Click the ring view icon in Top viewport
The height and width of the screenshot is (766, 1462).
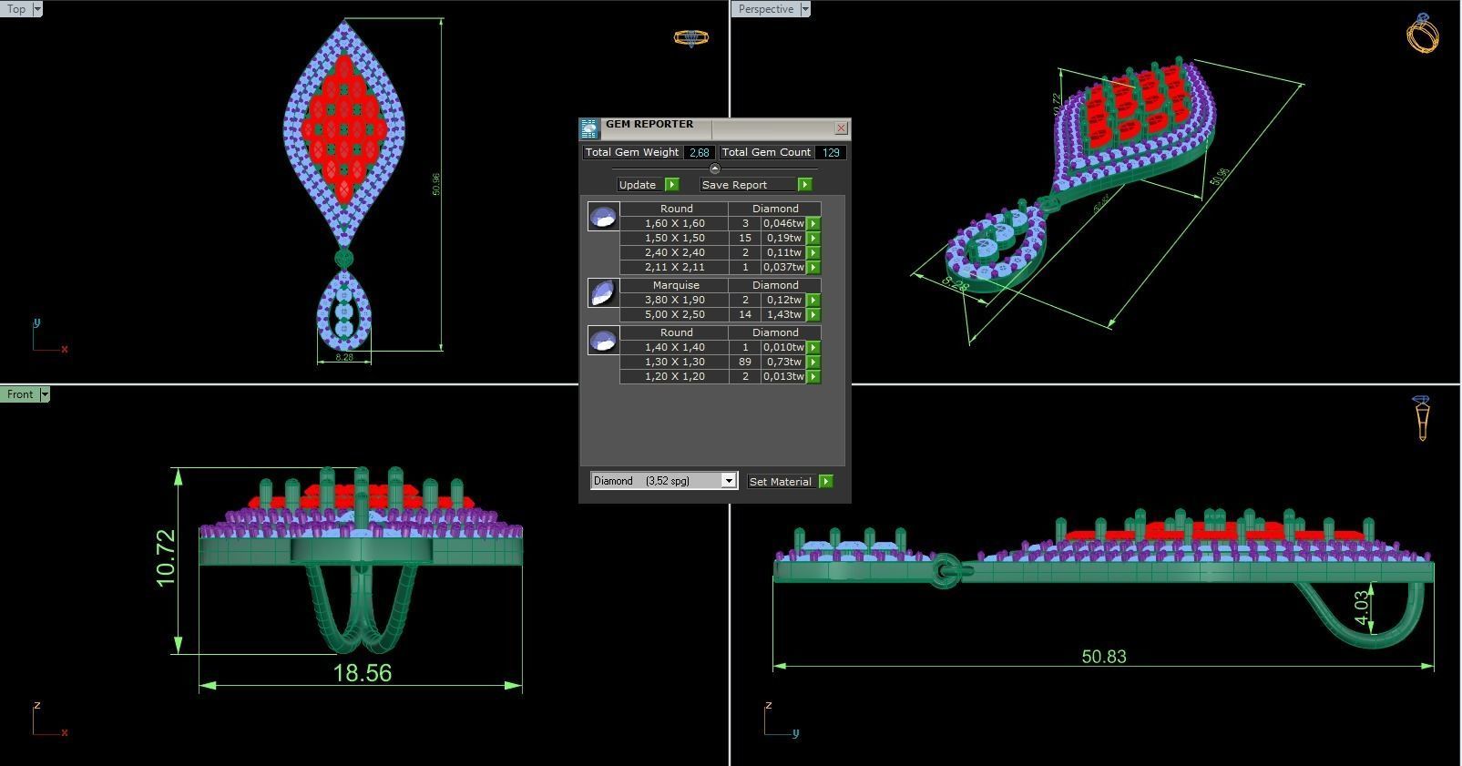tap(690, 37)
